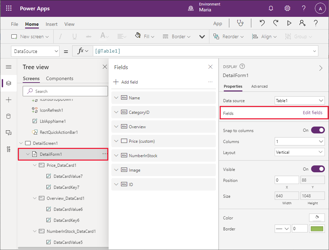This screenshot has height=250, width=329.
Task: Open the notifications bell
Action: (271, 9)
